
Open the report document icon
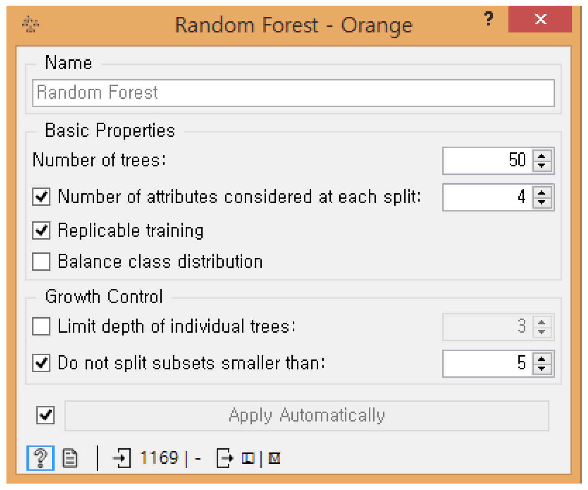click(x=70, y=458)
